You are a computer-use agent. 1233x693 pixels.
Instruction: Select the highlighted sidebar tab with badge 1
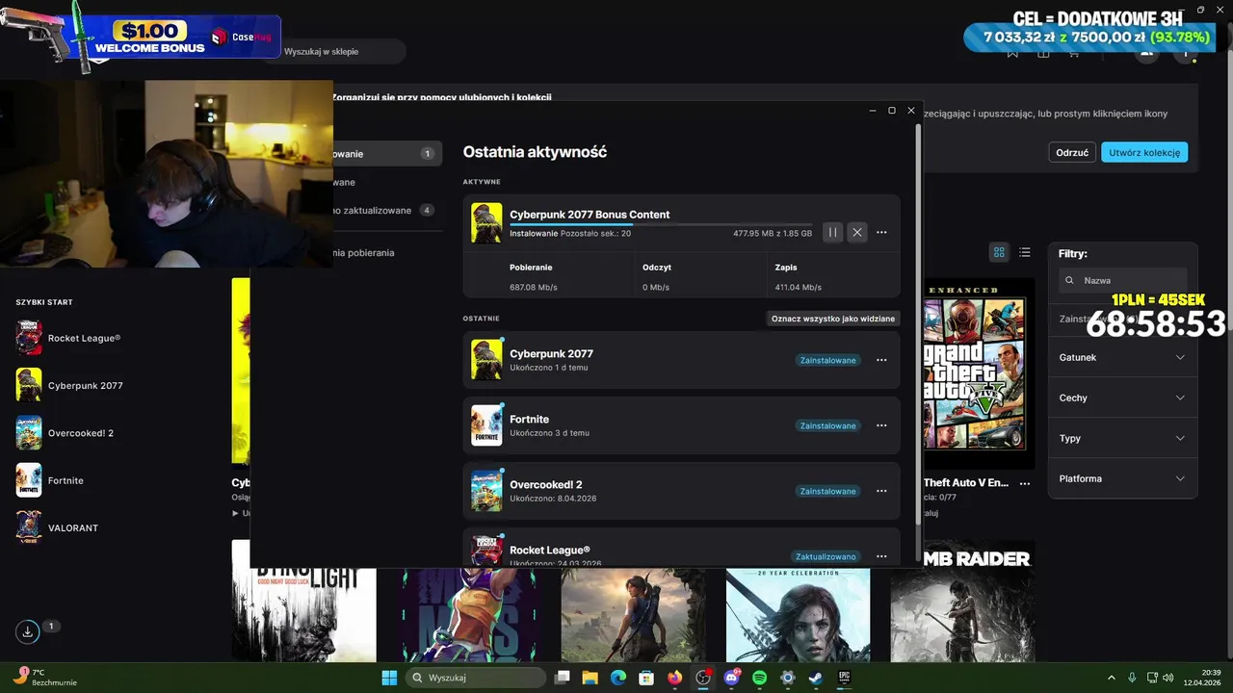(387, 154)
